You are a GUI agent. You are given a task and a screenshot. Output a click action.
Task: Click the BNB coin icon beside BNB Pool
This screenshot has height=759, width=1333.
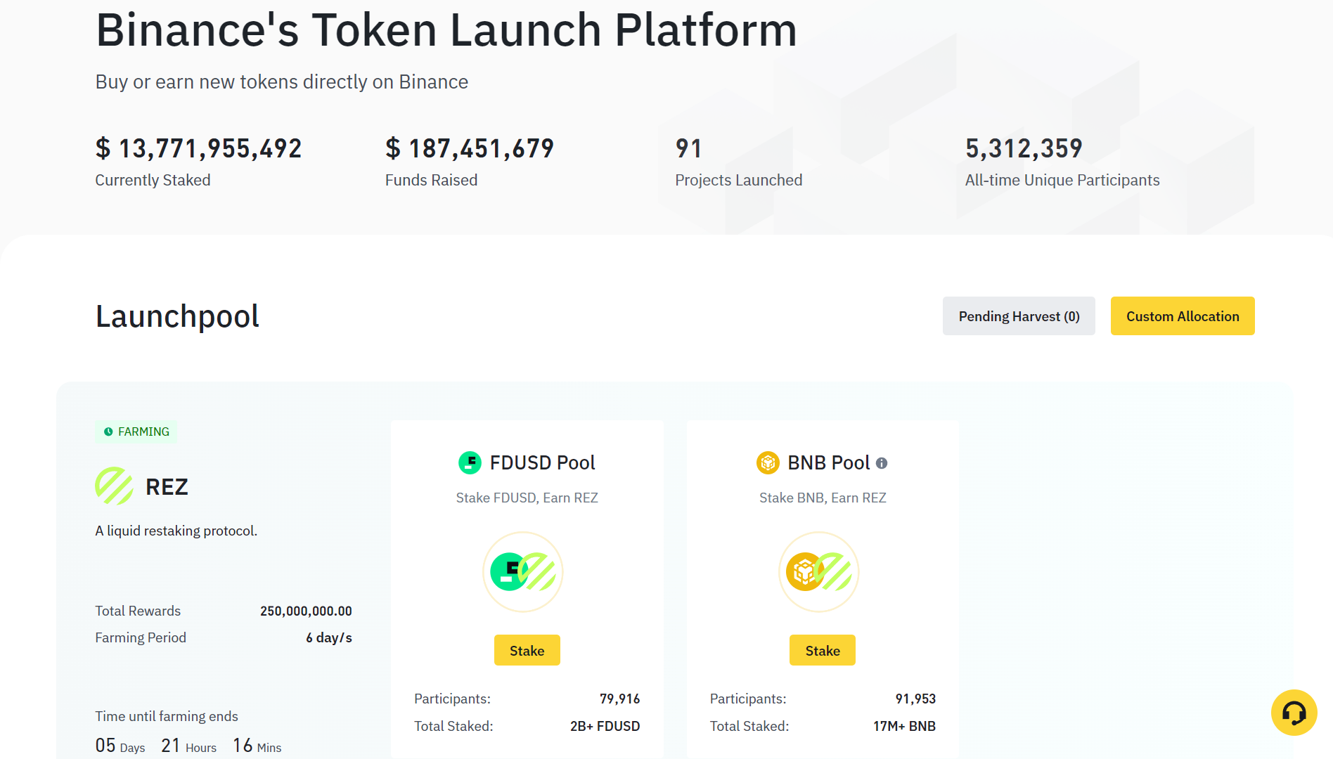click(x=768, y=462)
